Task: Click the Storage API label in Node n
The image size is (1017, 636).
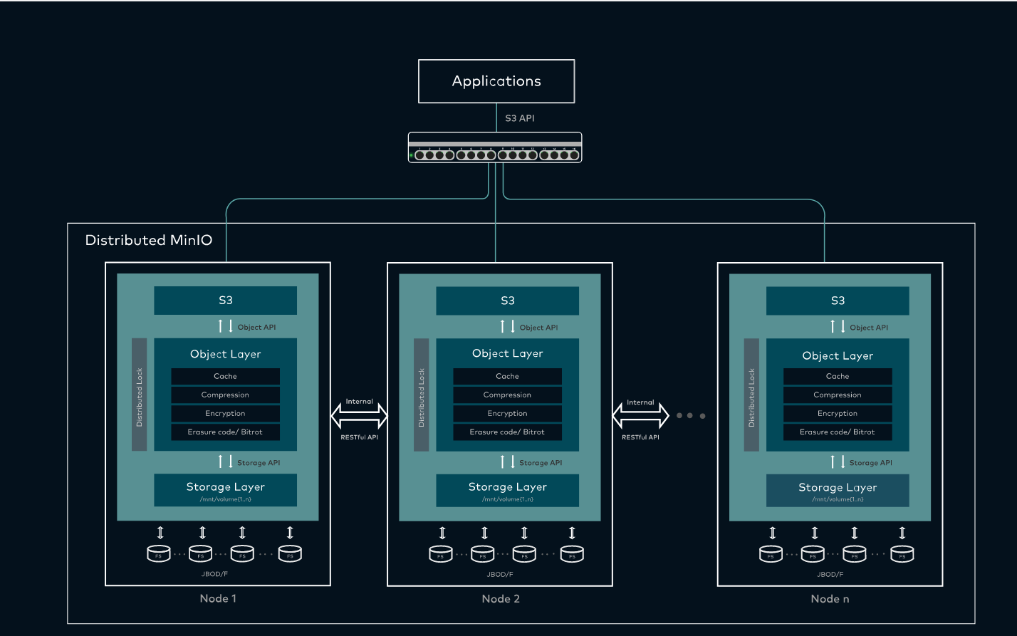Action: click(871, 463)
